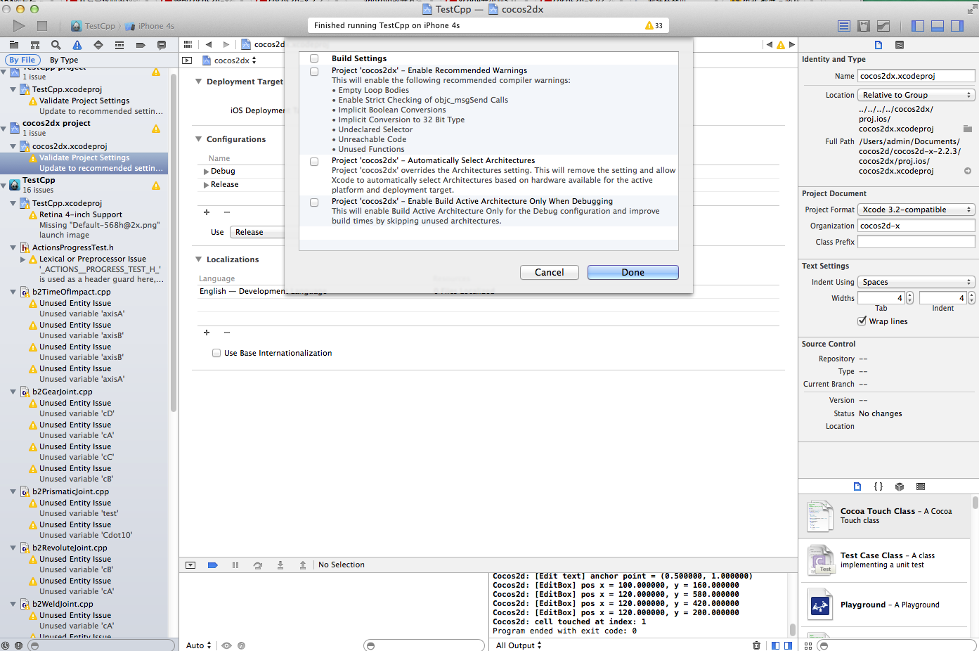979x651 pixels.
Task: Switch issue navigator to By File
Action: pos(22,60)
